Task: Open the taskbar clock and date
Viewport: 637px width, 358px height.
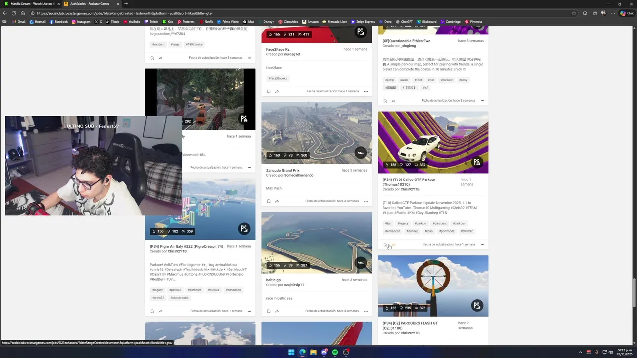Action: click(625, 352)
